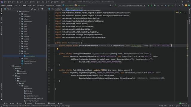
Task: Push commits with Git arrow icon
Action: 172,5
